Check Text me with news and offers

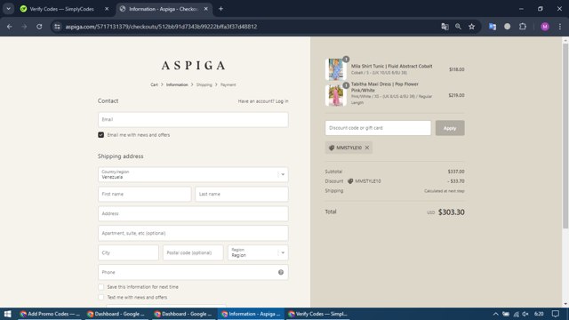[x=100, y=297]
